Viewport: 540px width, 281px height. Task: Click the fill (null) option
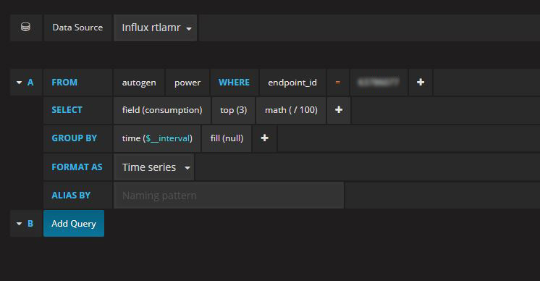click(227, 138)
